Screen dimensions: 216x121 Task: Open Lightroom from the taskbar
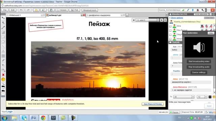pos(53,118)
